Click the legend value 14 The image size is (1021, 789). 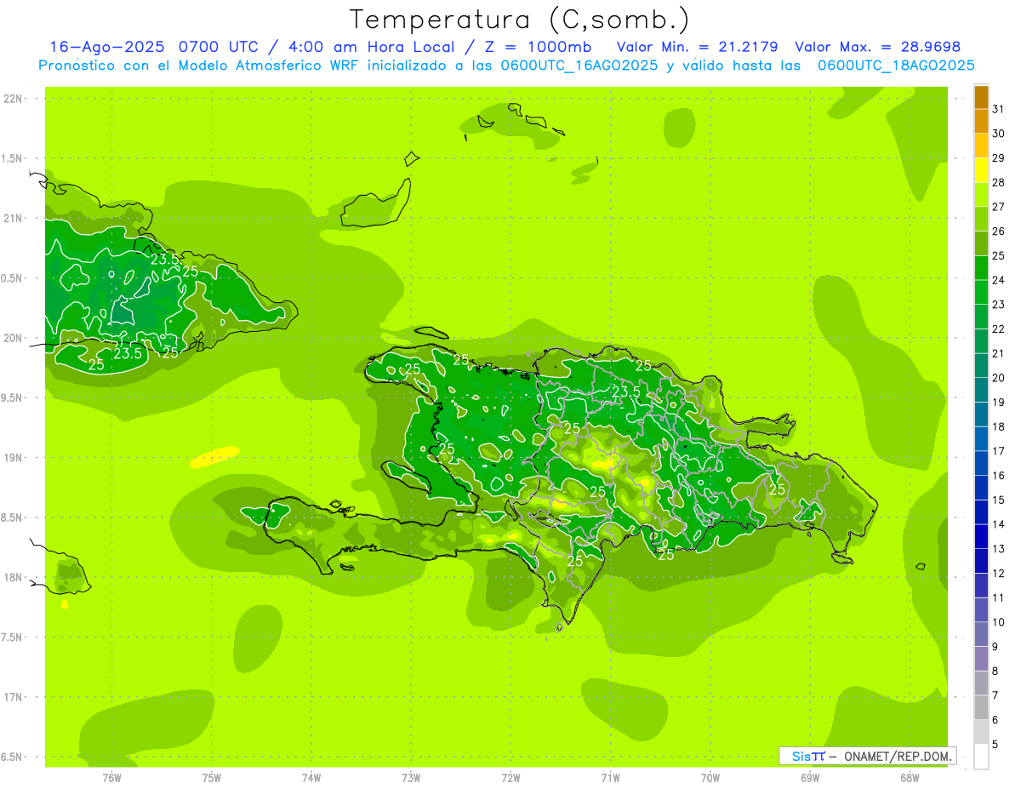(998, 524)
